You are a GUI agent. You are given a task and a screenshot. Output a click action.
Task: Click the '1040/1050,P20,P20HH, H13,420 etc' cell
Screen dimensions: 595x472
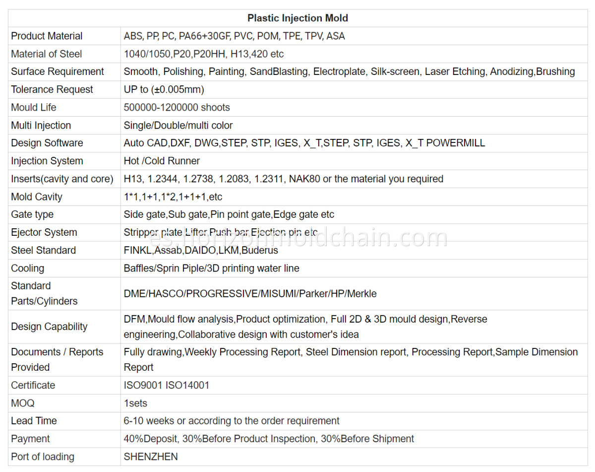point(204,54)
